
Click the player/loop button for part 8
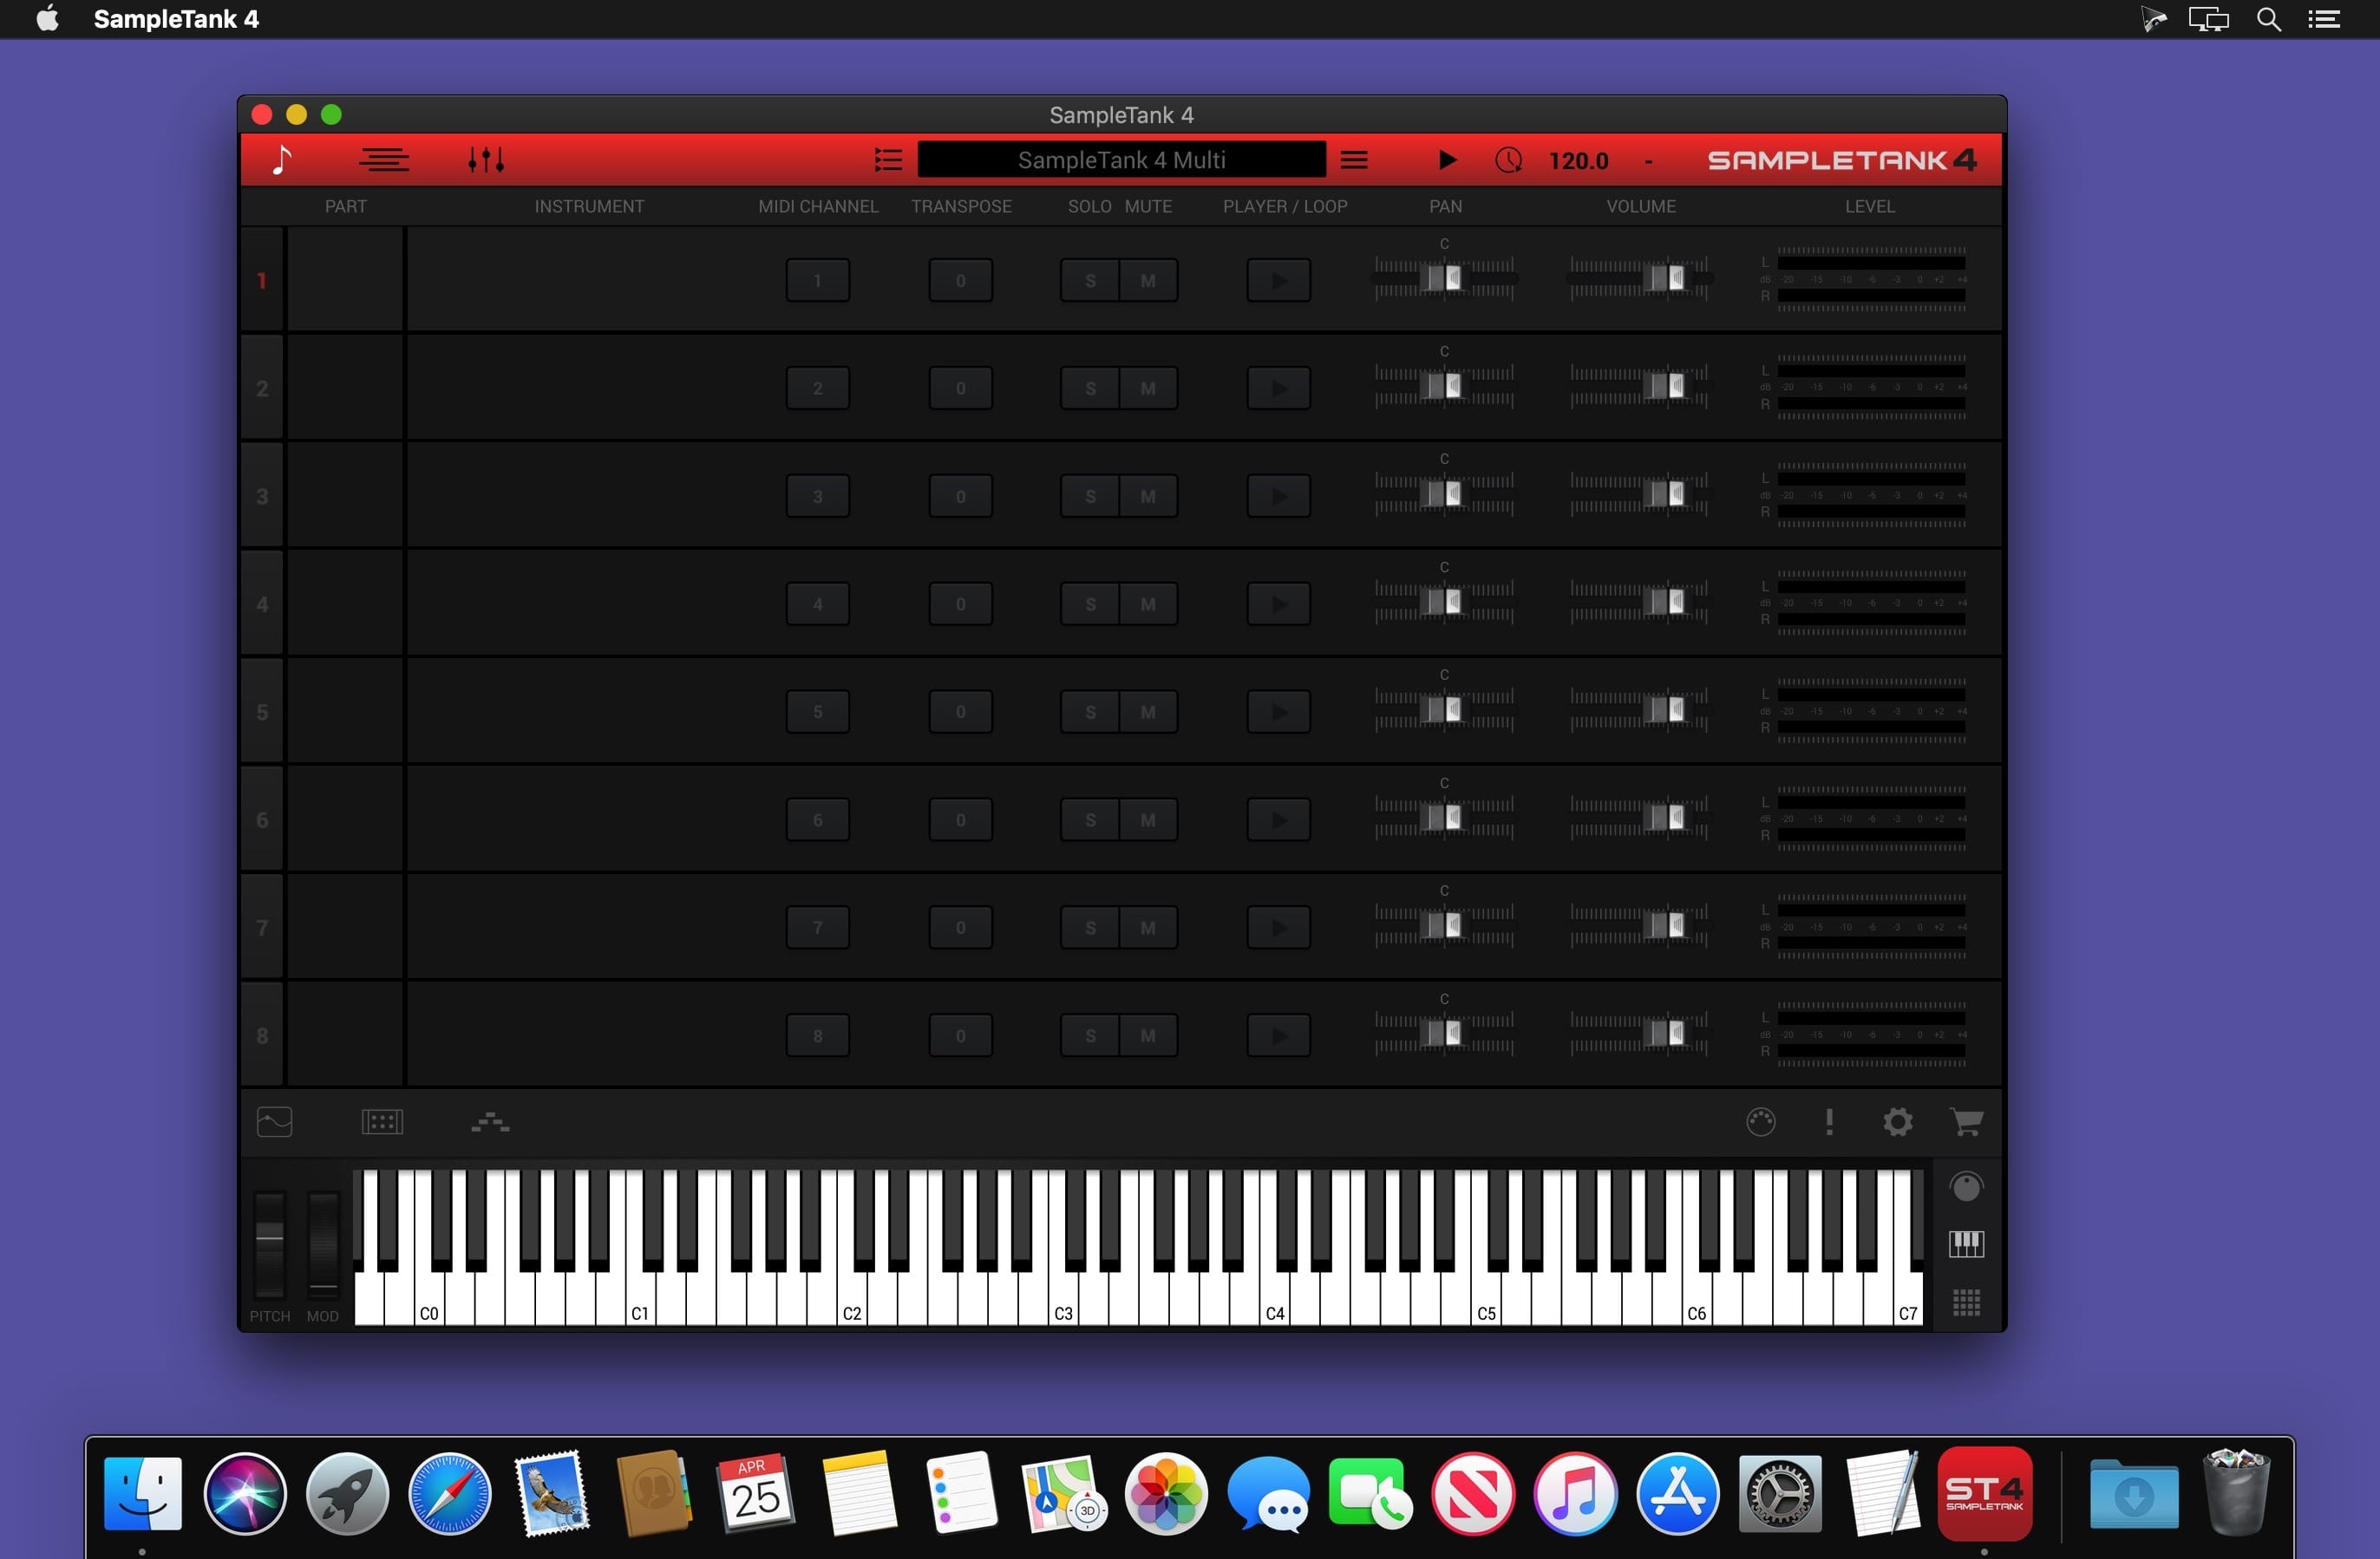pyautogui.click(x=1279, y=1036)
